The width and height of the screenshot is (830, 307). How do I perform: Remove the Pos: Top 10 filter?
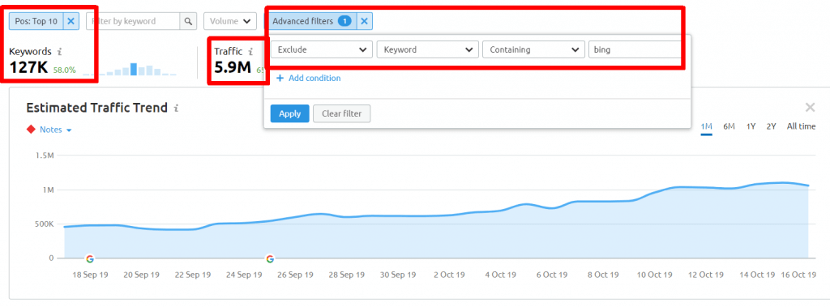coord(71,21)
